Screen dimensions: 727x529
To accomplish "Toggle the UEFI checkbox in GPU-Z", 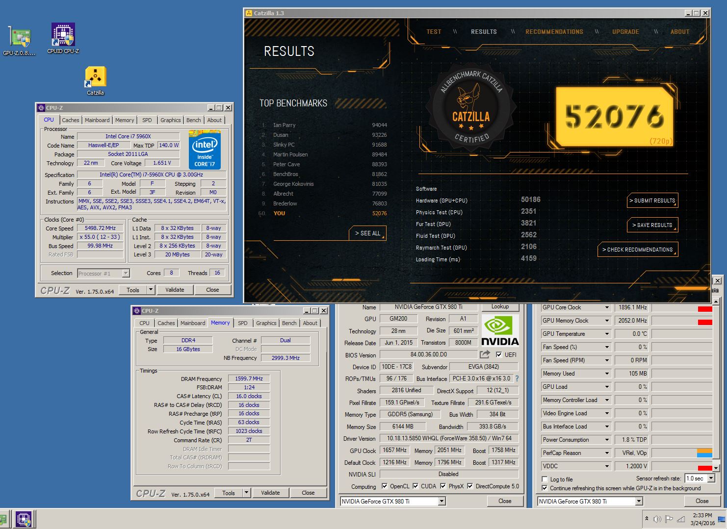I will pos(499,354).
